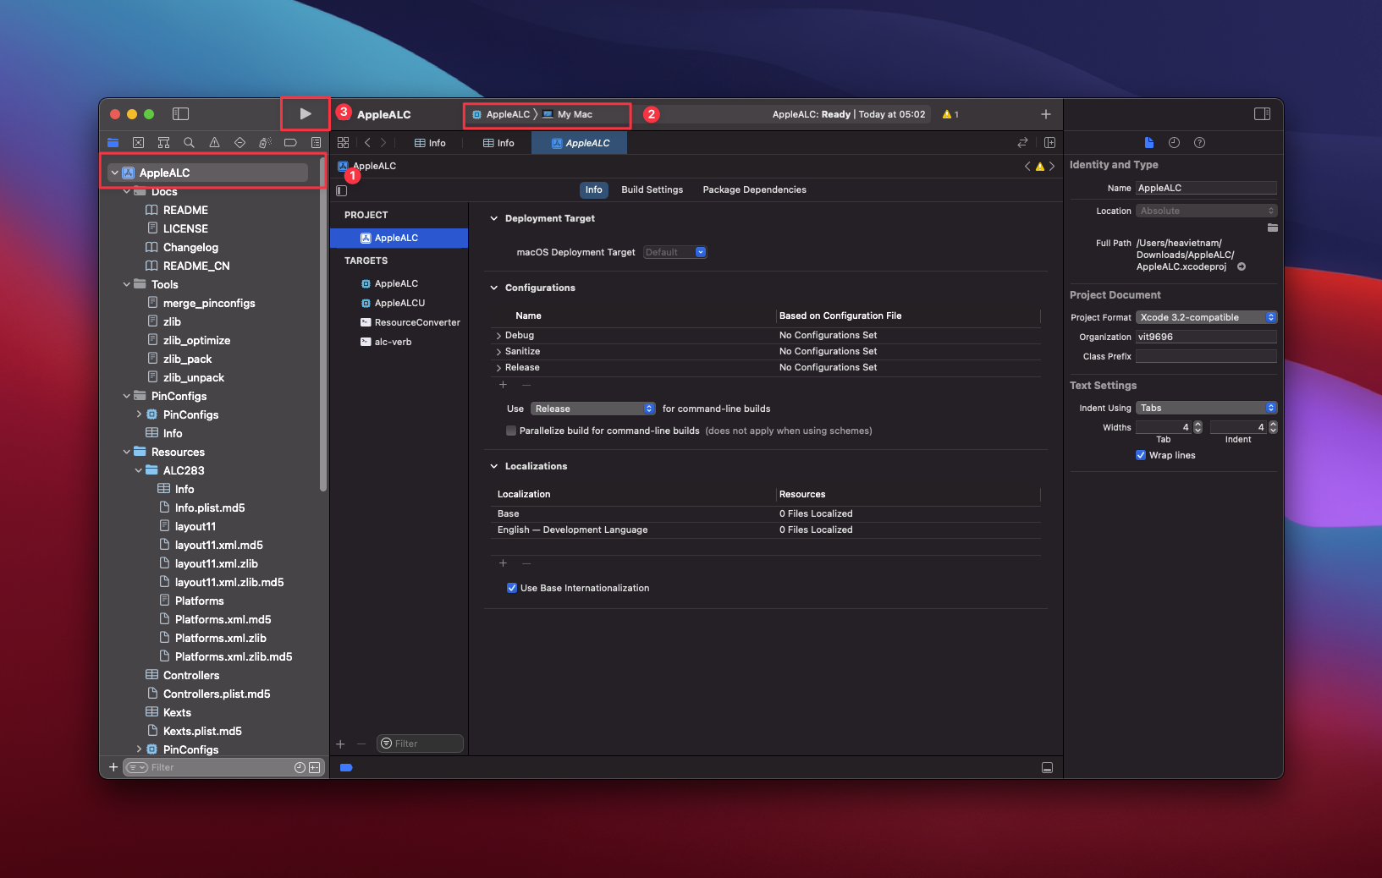1382x878 pixels.
Task: Open the find navigator magnifier icon
Action: coord(189,142)
